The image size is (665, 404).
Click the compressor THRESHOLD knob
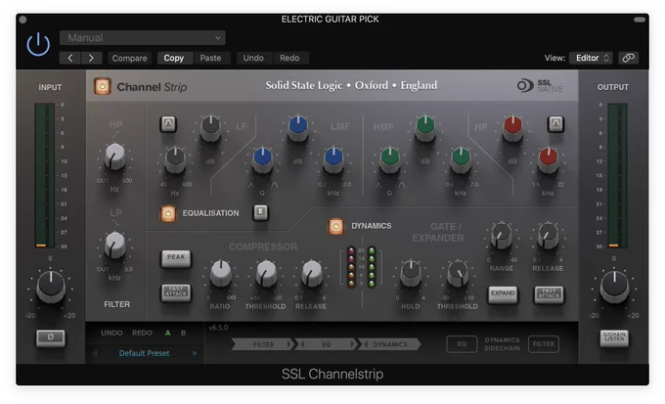pos(266,274)
